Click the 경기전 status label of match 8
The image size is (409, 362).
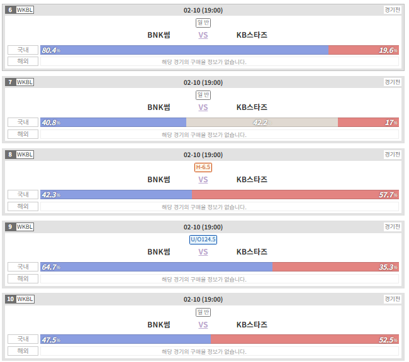pos(392,155)
